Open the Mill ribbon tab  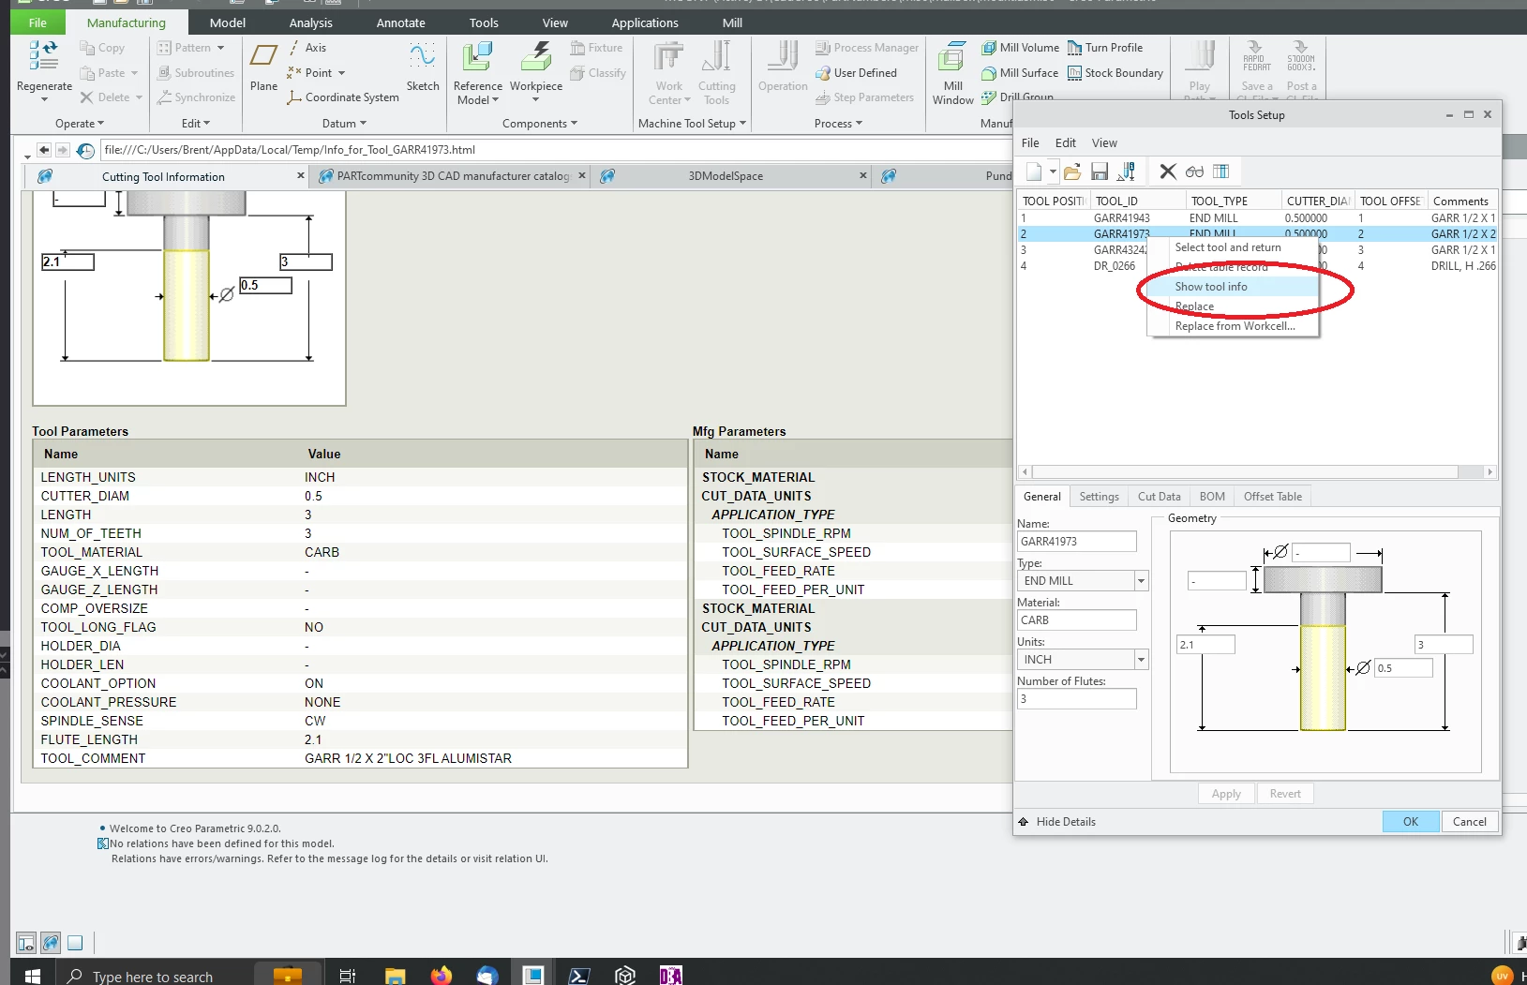(x=733, y=22)
